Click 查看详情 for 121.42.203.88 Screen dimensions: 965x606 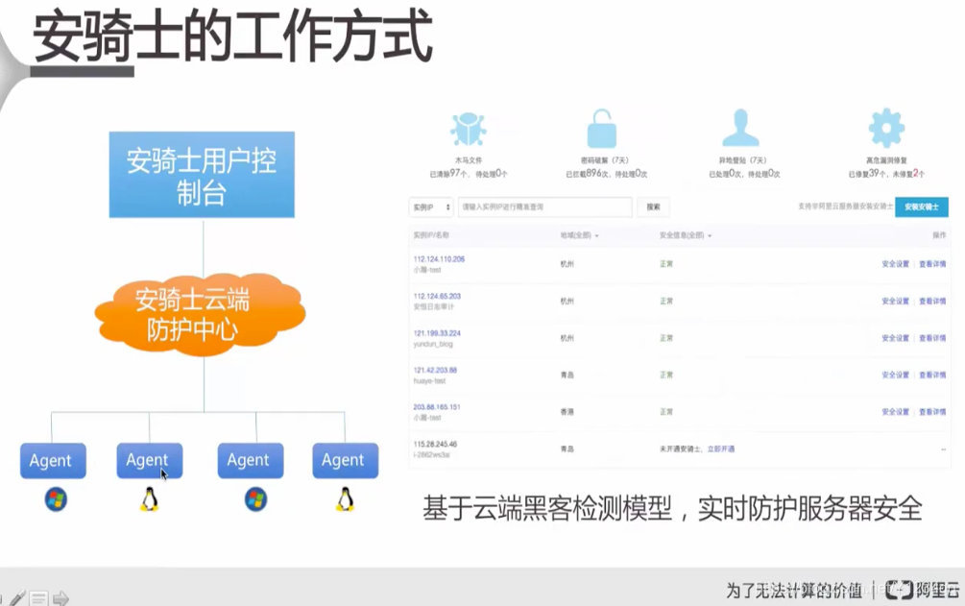pyautogui.click(x=932, y=375)
